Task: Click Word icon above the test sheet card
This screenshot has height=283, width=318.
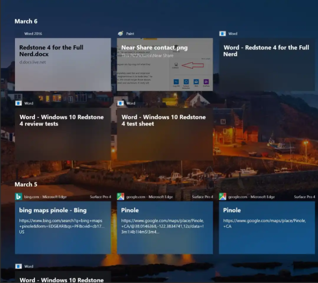Action: (120, 103)
